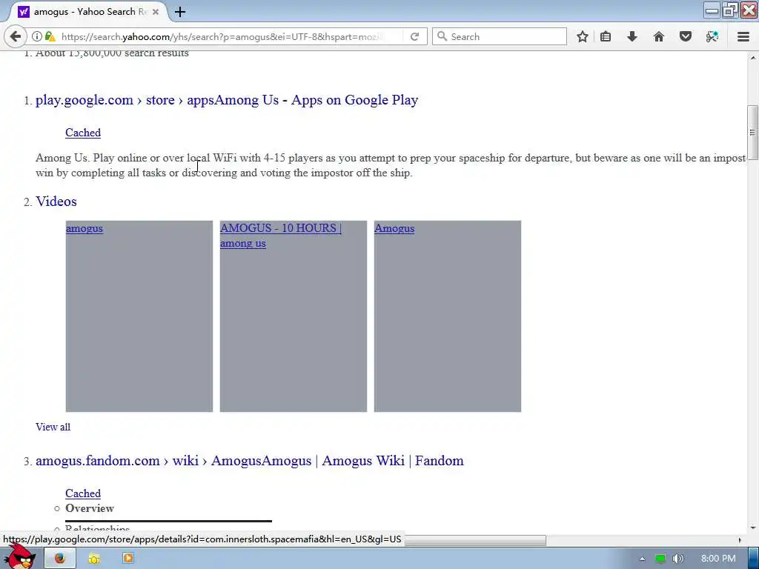Click the search magnifier icon in search box
The height and width of the screenshot is (569, 759).
[x=442, y=36]
